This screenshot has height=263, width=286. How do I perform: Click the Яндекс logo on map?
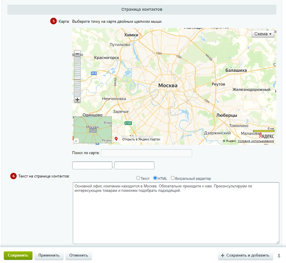266,136
